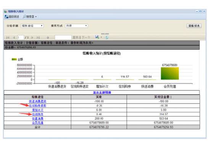Click the back-to-parent-report icon

tap(48, 38)
